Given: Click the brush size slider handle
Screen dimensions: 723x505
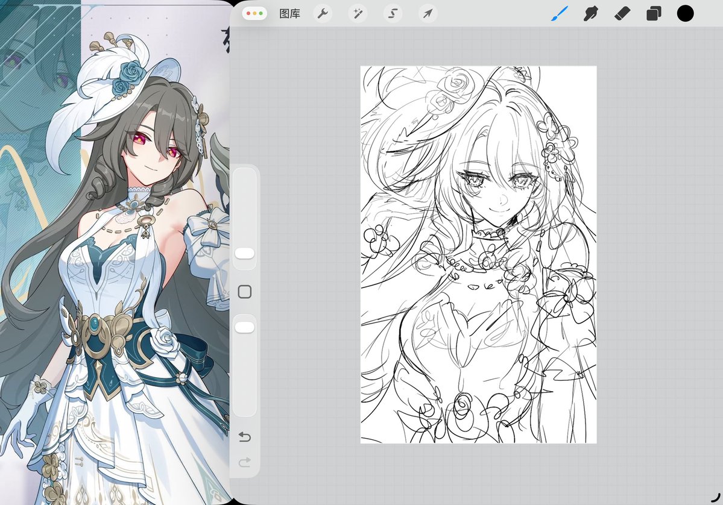Looking at the screenshot, I should tap(245, 254).
